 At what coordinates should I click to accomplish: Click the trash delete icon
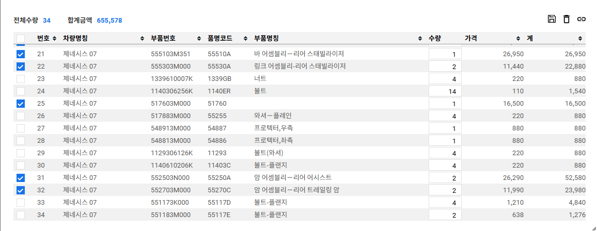point(567,19)
